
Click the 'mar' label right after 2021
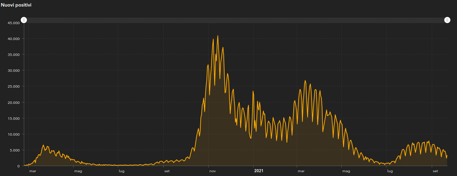click(301, 171)
